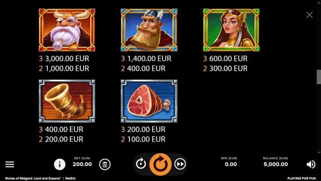Viewport: 321px width, 181px height.
Task: Start autoplay with circular play icon
Action: 141,164
